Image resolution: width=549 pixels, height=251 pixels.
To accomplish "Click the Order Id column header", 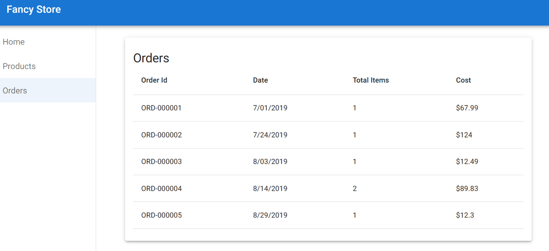I will click(154, 80).
